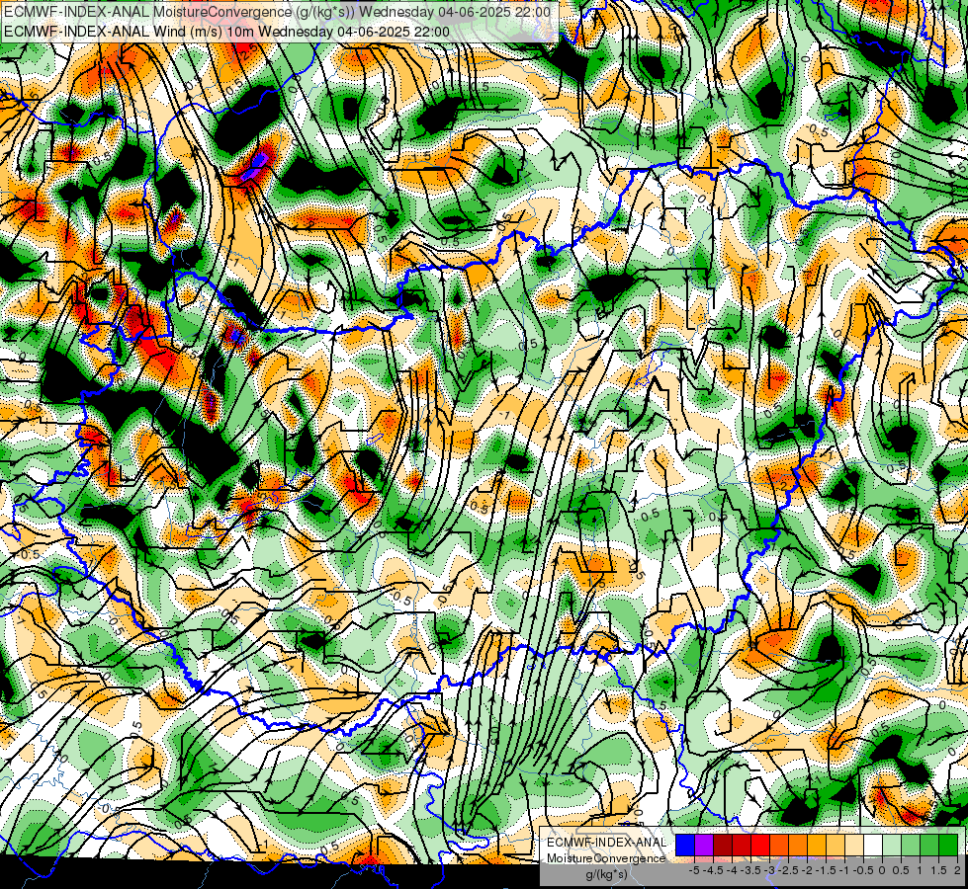Image resolution: width=968 pixels, height=889 pixels.
Task: Select the pale peach -1 to -0.5 swatch
Action: [854, 846]
